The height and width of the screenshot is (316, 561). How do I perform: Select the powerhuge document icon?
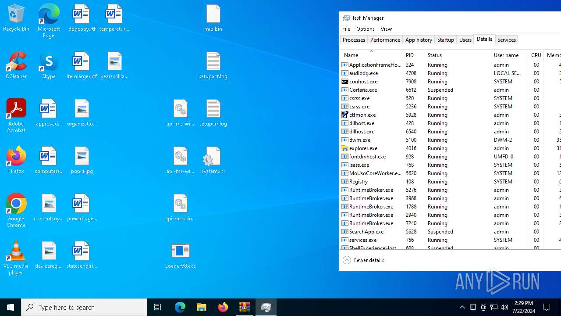[x=82, y=208]
